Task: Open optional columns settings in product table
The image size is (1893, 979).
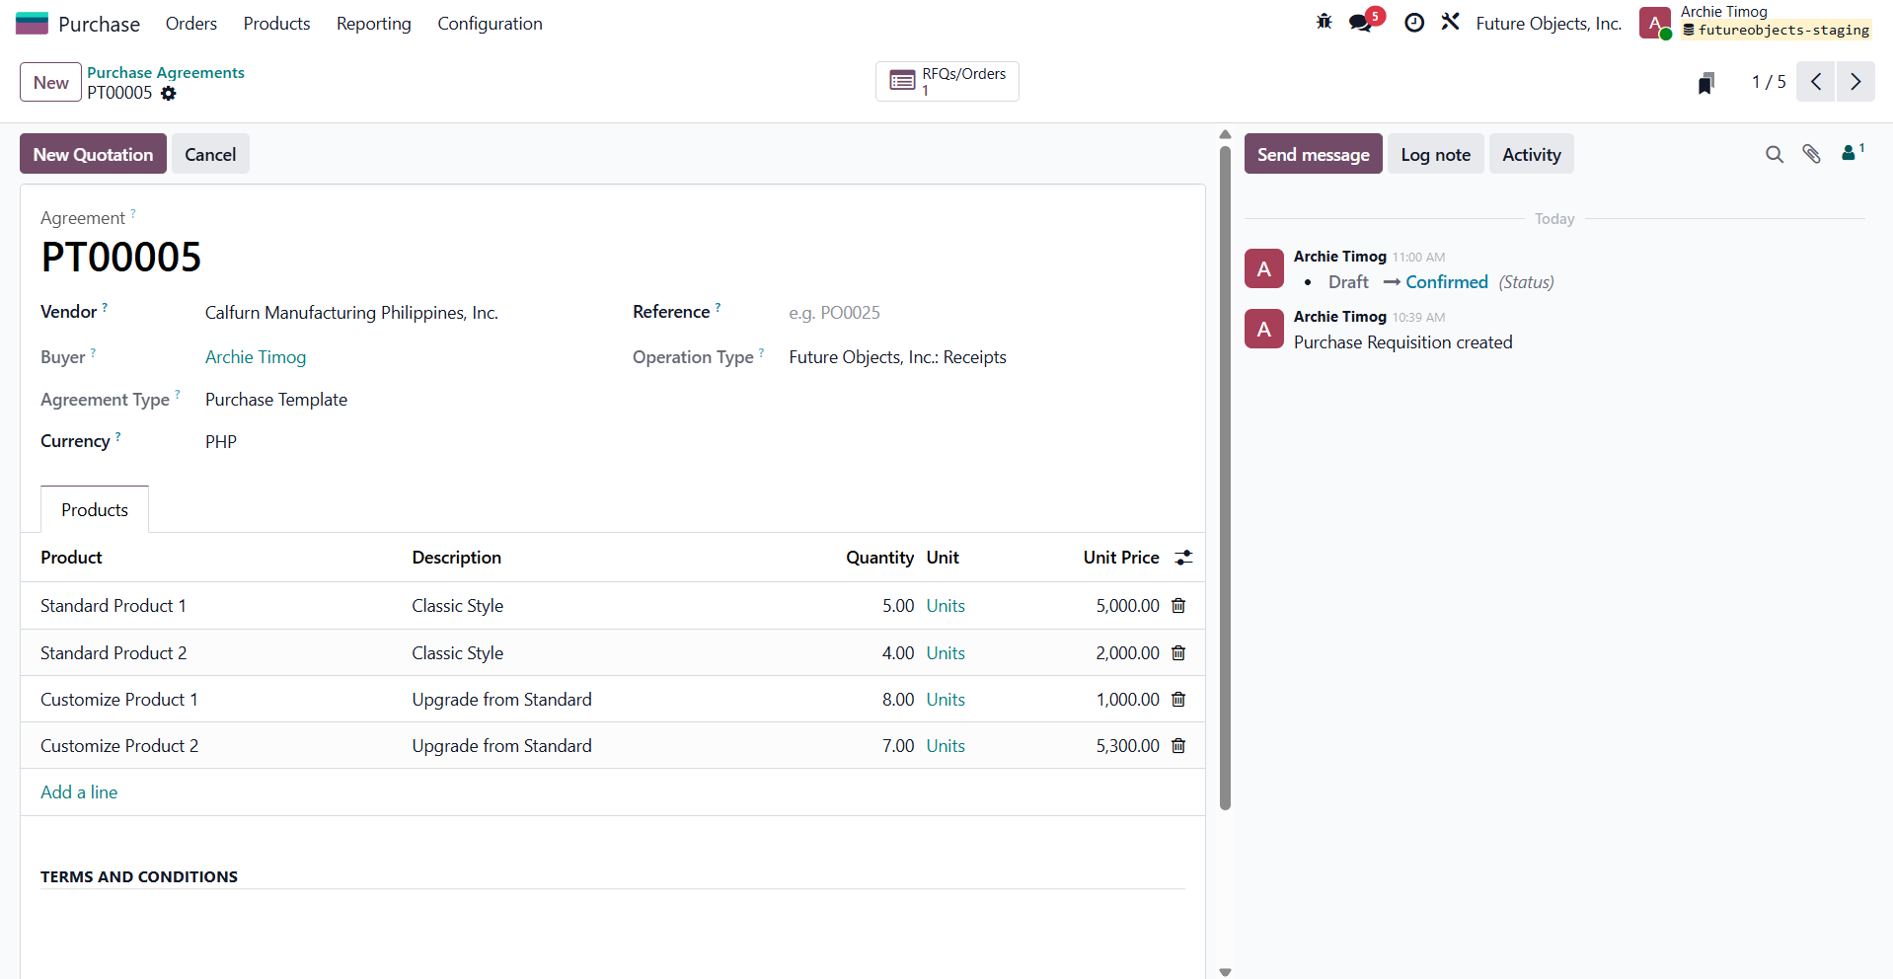Action: pyautogui.click(x=1183, y=558)
